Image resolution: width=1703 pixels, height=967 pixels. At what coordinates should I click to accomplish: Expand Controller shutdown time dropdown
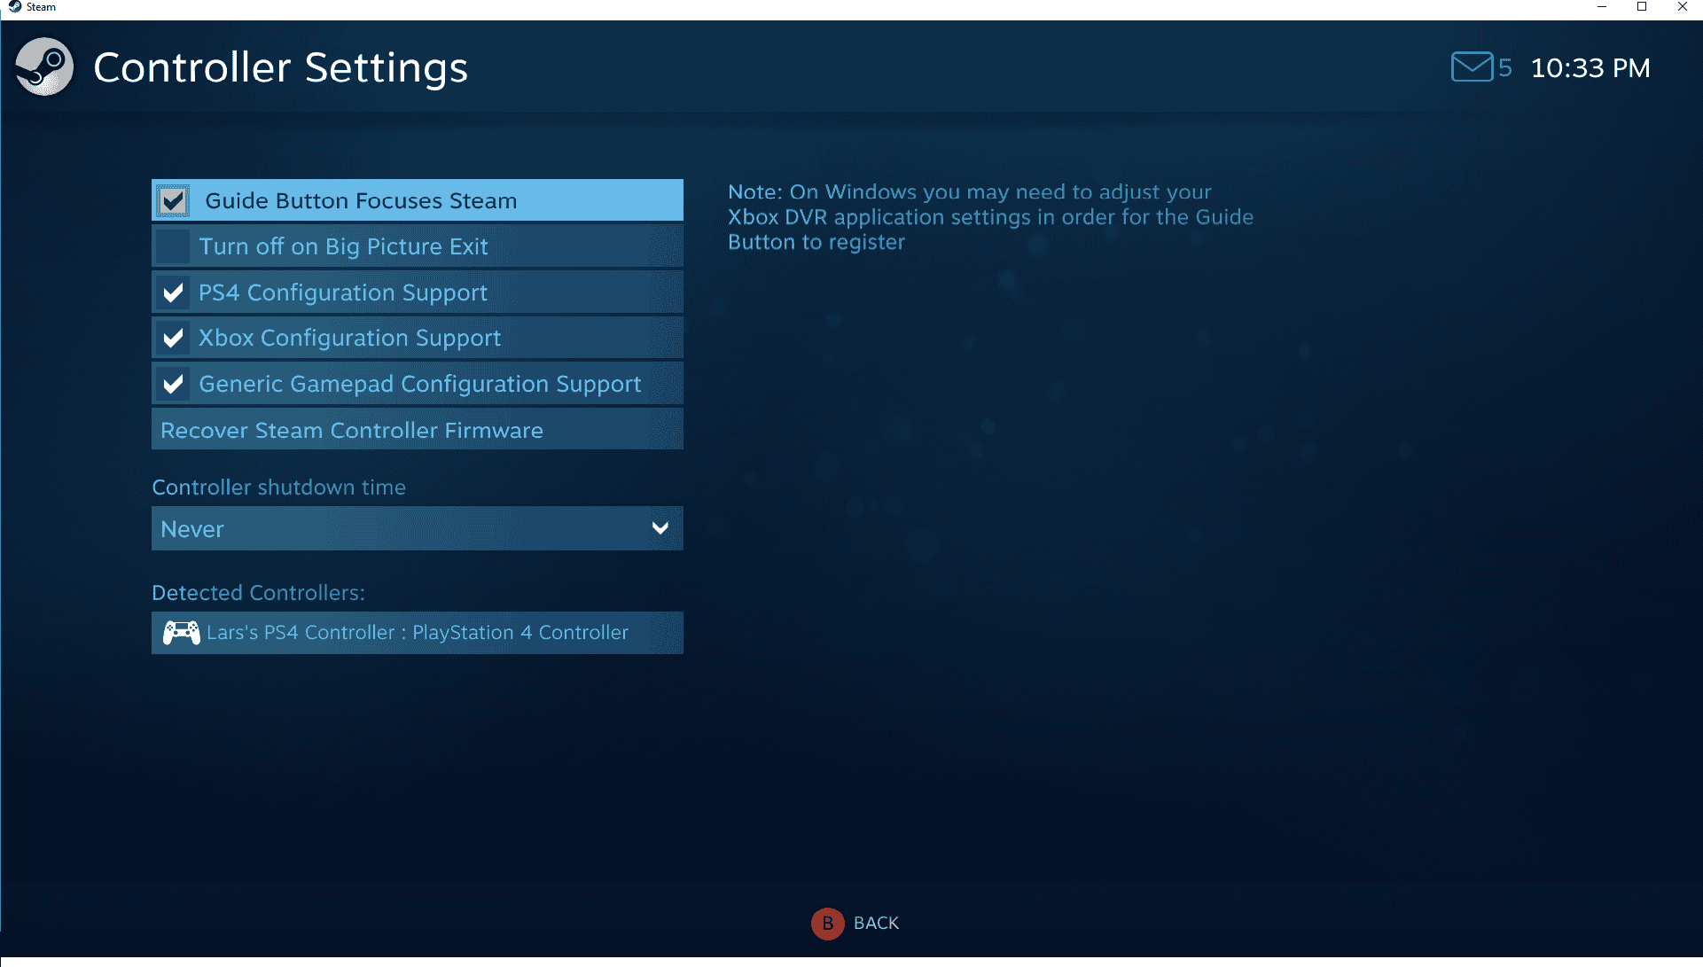(417, 528)
